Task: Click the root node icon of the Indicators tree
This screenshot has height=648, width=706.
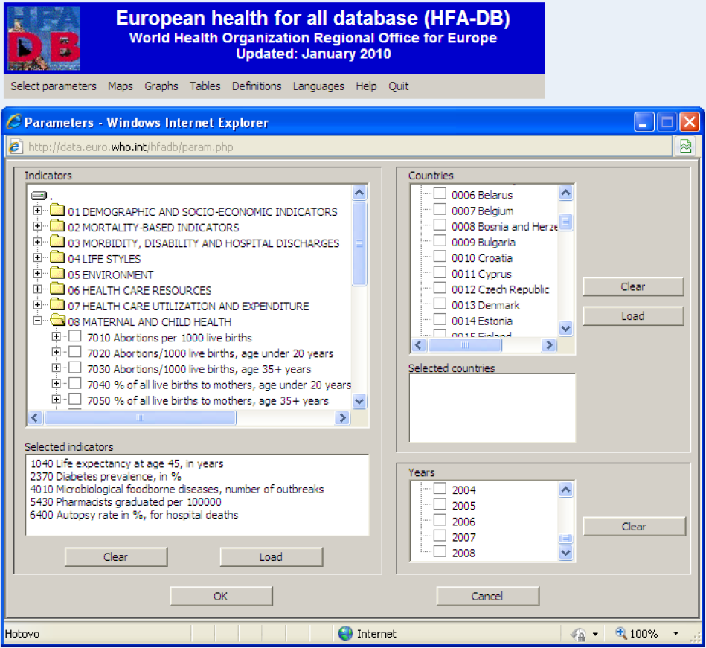Action: tap(39, 196)
